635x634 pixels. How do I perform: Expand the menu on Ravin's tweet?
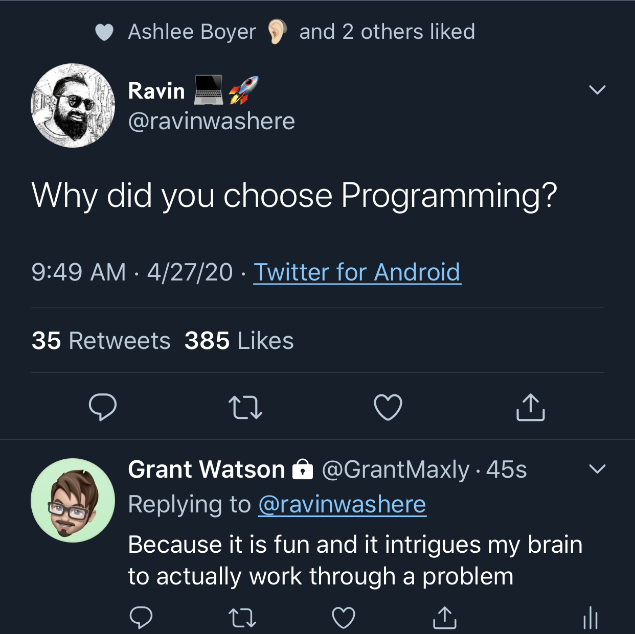597,90
